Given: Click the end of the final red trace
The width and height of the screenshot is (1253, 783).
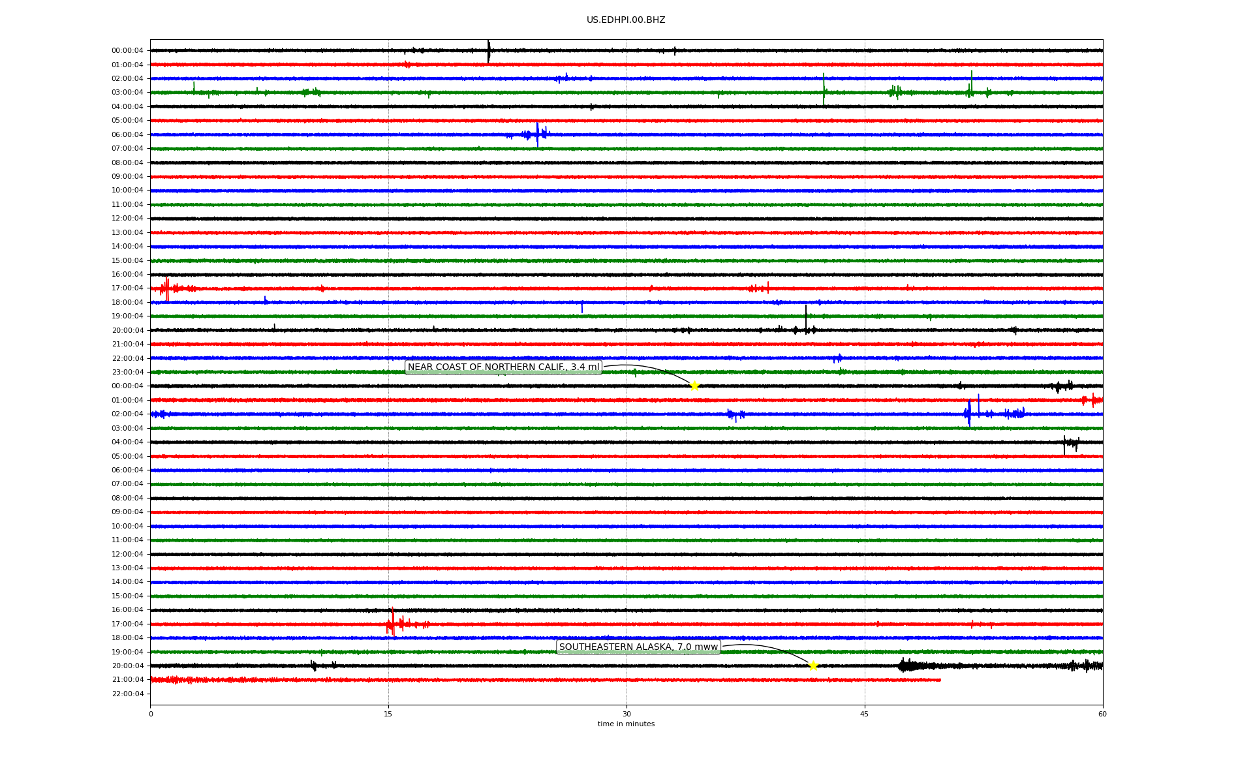Looking at the screenshot, I should tap(940, 680).
